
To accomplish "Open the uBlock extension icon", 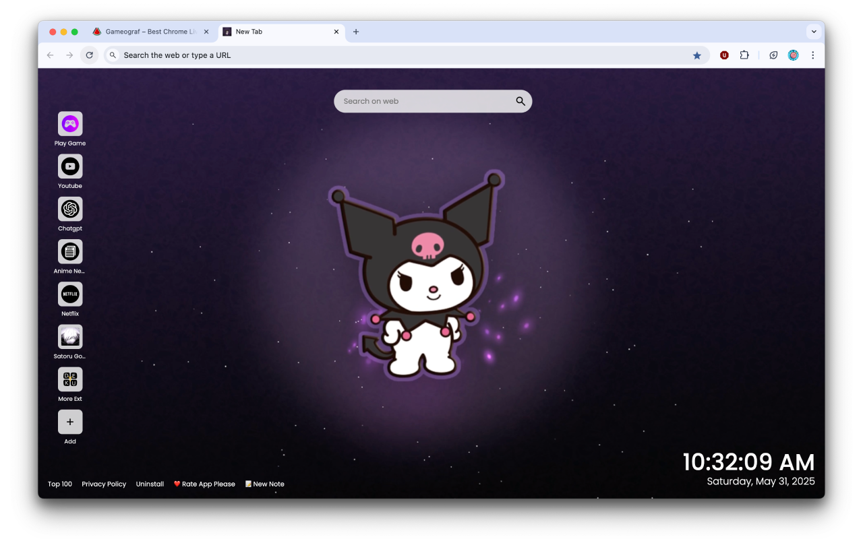I will click(724, 55).
